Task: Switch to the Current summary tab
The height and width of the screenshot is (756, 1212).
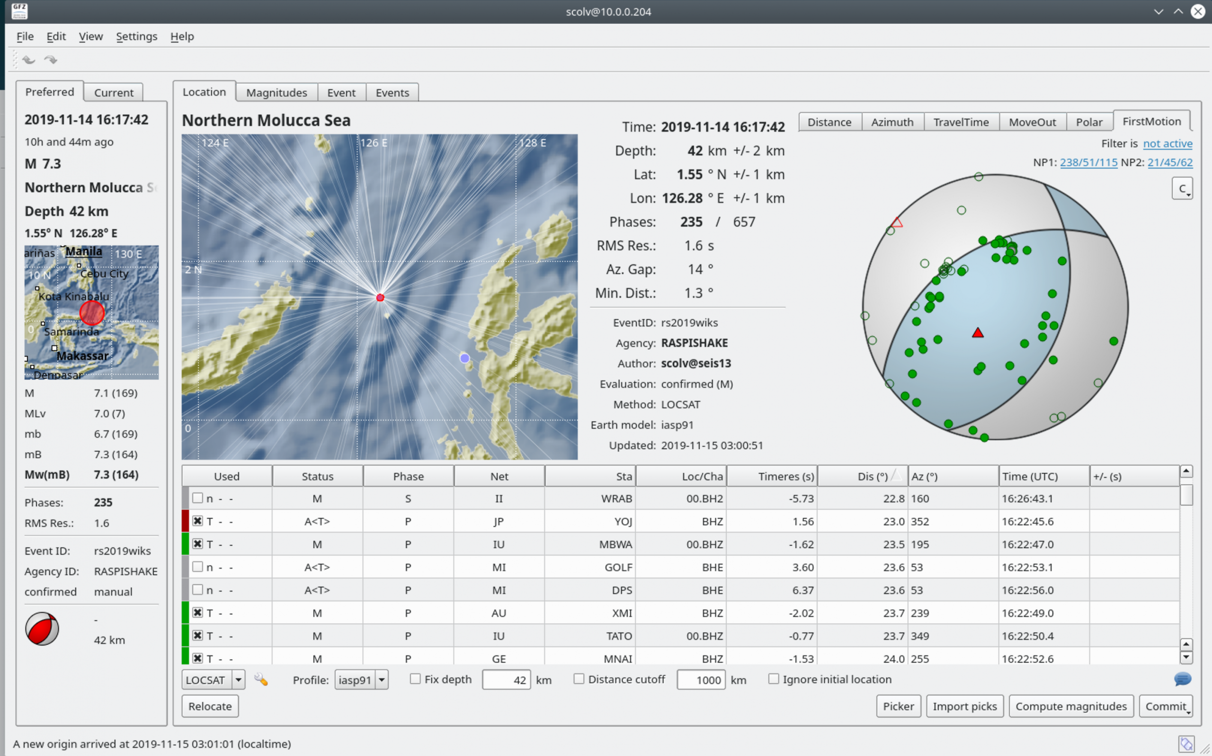Action: (x=114, y=92)
